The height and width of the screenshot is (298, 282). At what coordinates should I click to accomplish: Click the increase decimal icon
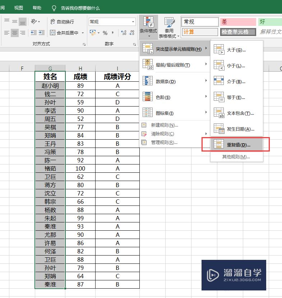pos(124,33)
